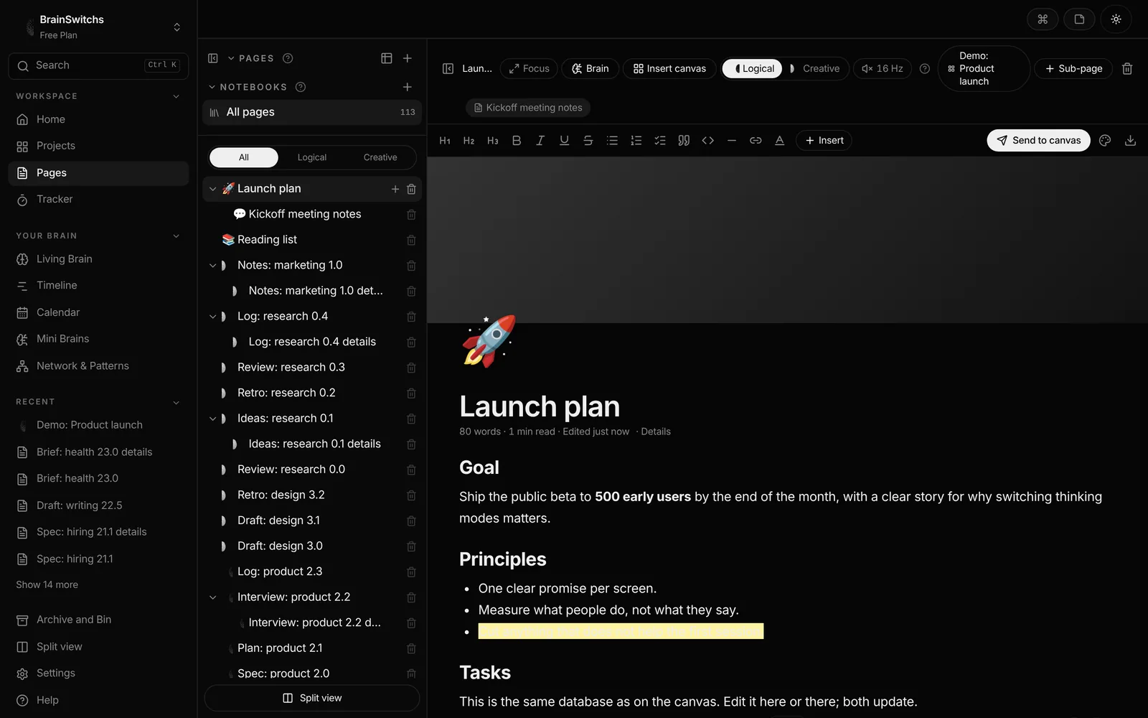Click the Search field
Image resolution: width=1148 pixels, height=718 pixels.
tap(99, 65)
